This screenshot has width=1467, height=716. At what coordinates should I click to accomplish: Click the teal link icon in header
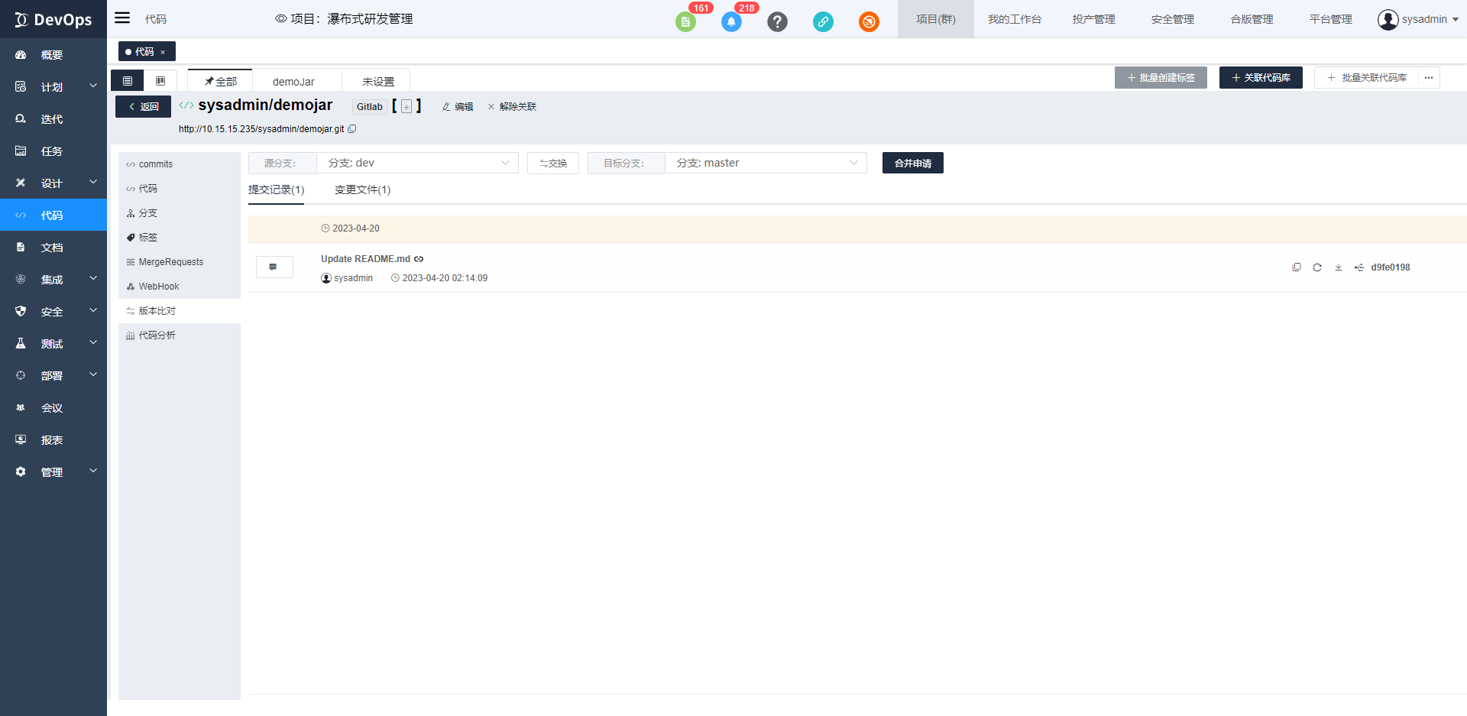point(823,21)
